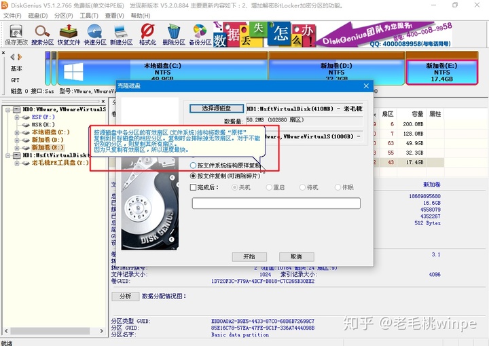Collapse the HD0 VMware disk tree node
This screenshot has width=489, height=346.
pyautogui.click(x=7, y=110)
